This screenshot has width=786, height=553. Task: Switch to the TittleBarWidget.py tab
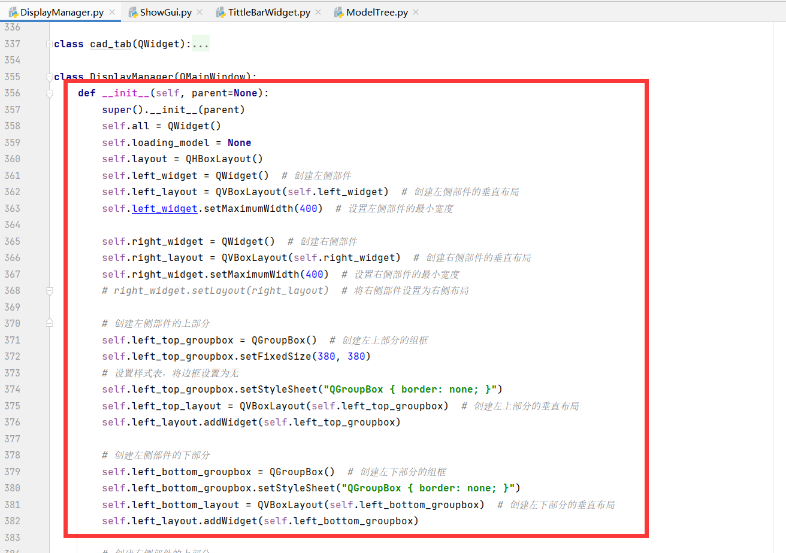point(268,12)
